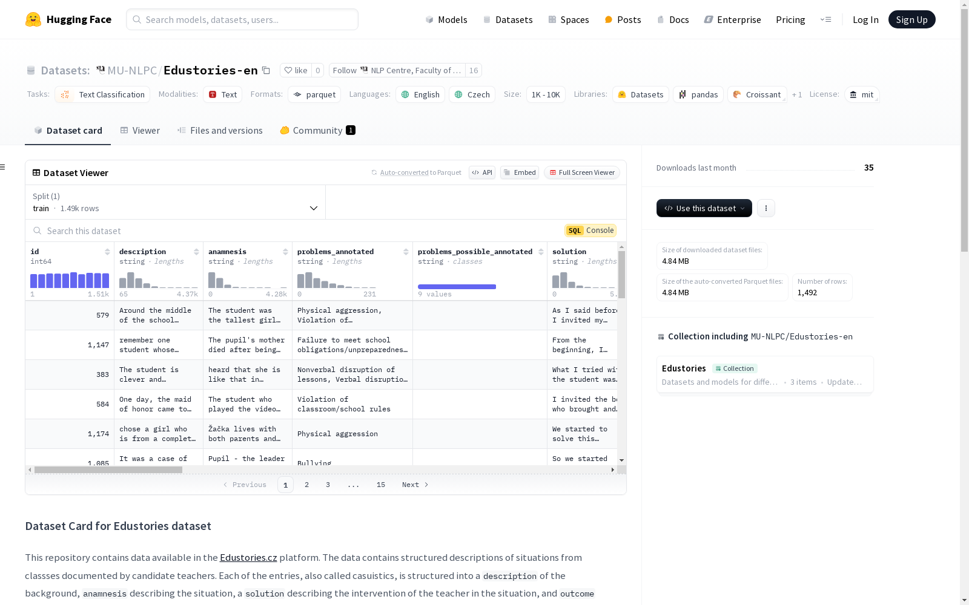Click the Sign Up button
Screen dimensions: 969x605
[911, 19]
